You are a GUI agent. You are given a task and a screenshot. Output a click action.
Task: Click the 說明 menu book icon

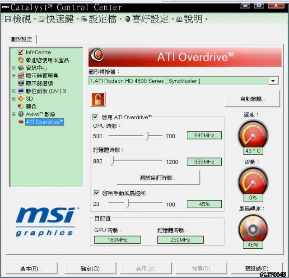click(179, 19)
